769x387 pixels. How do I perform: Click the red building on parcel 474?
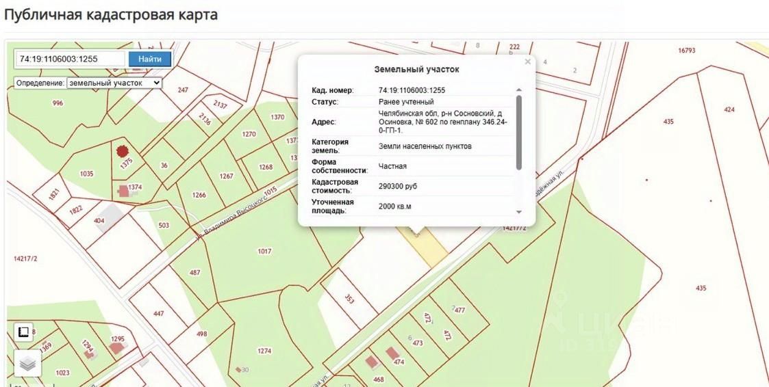point(392,353)
